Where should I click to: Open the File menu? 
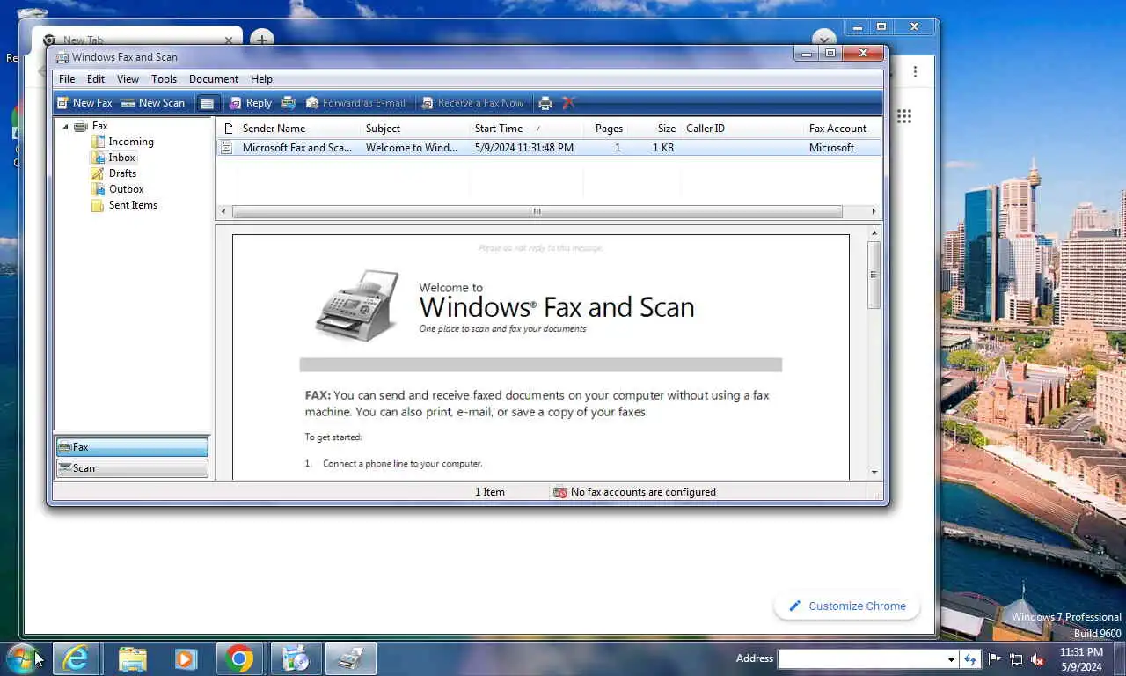click(67, 79)
